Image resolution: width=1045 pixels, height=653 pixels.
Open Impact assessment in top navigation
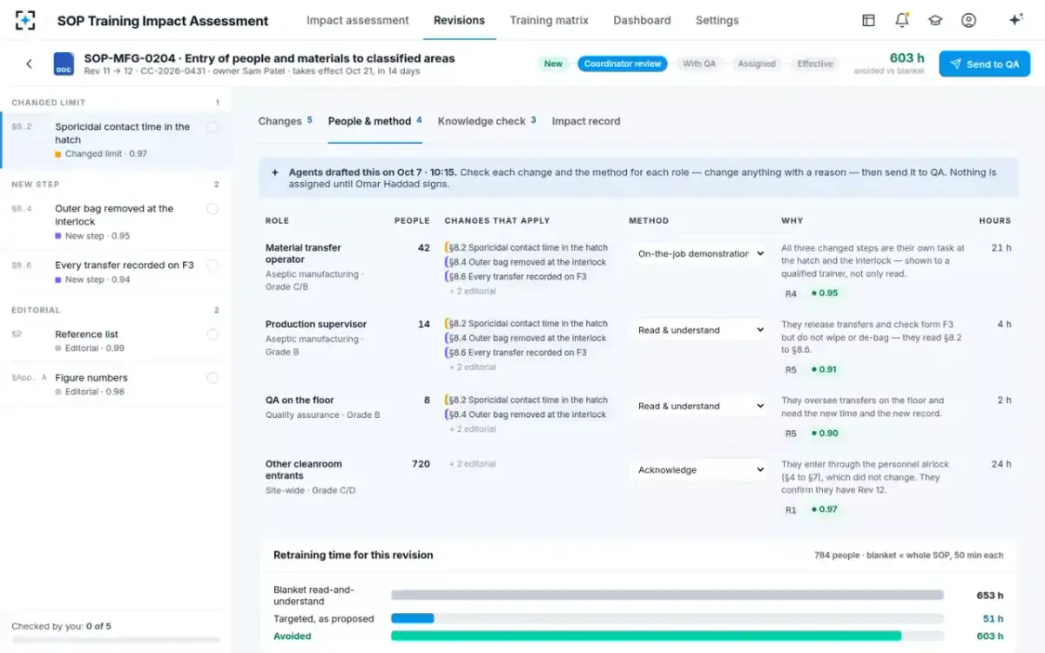coord(357,20)
